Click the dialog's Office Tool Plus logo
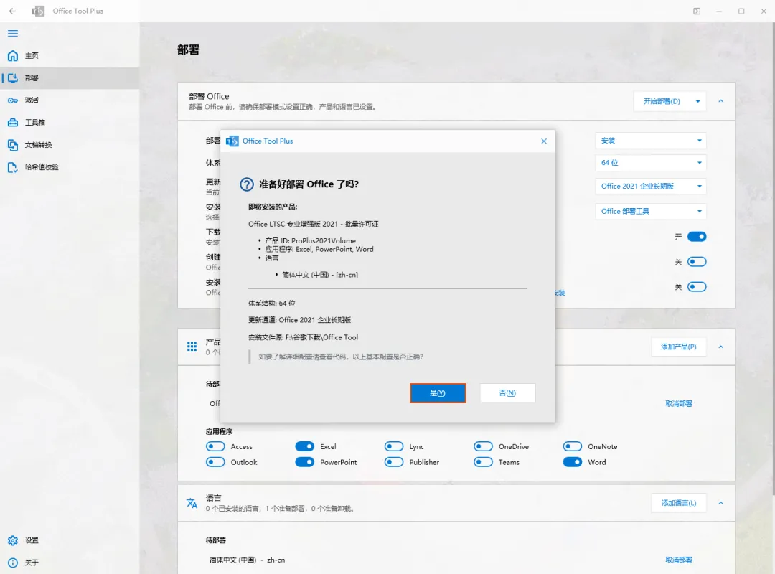775x574 pixels. pyautogui.click(x=232, y=141)
